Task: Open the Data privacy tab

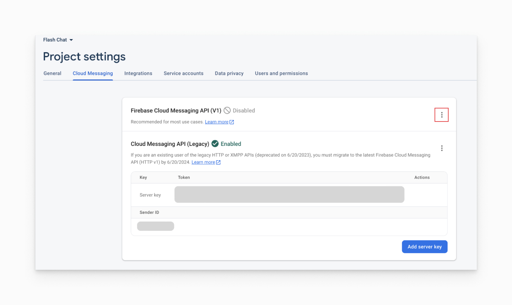Action: coord(229,73)
